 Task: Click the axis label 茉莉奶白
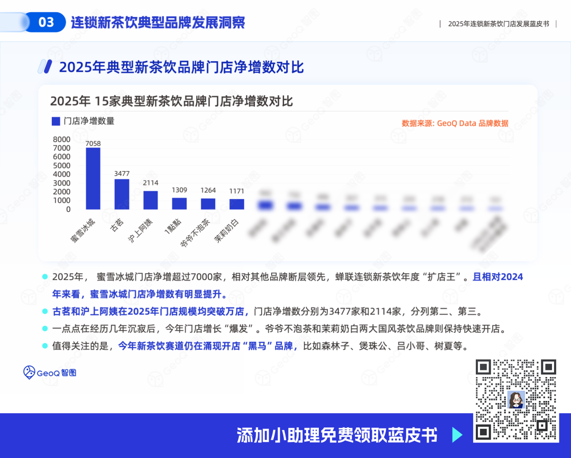click(x=226, y=231)
